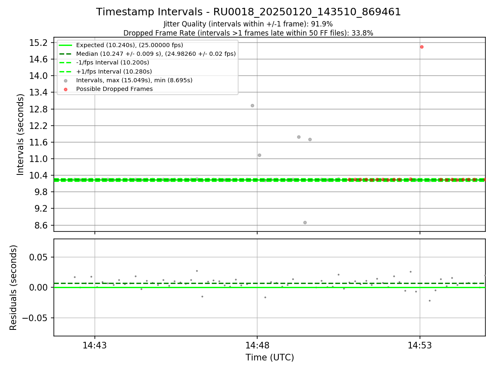Image resolution: width=497 pixels, height=372 pixels.
Task: Click the lowest gray point near 8.7 seconds
Action: 305,222
